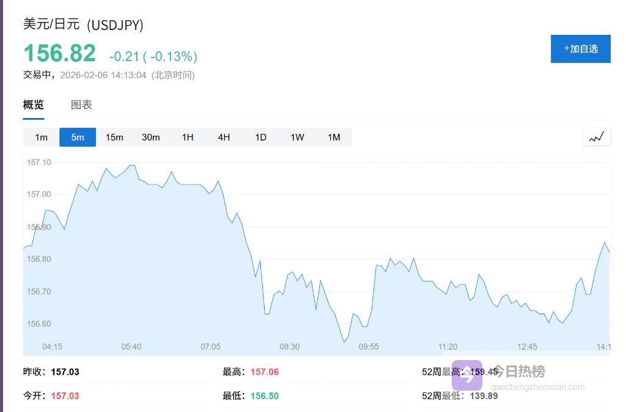The width and height of the screenshot is (626, 412).
Task: Switch to the 图表 tab
Action: click(81, 105)
